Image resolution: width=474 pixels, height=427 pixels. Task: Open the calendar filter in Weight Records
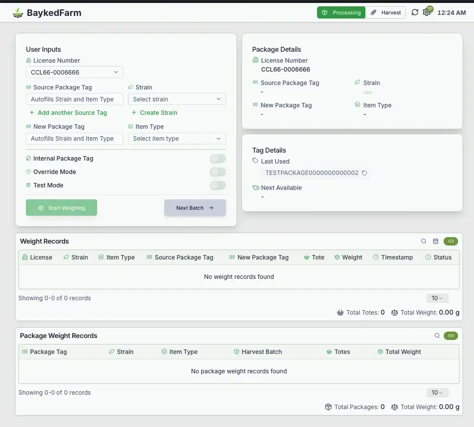[436, 241]
